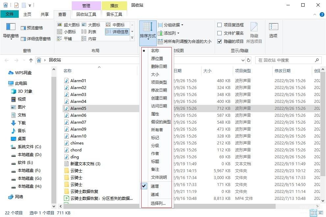
Task: Switch to List (列表) layout
Action: 89,32
